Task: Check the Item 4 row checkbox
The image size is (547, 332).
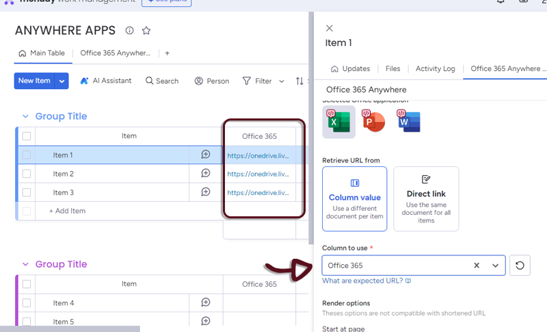Action: (27, 303)
